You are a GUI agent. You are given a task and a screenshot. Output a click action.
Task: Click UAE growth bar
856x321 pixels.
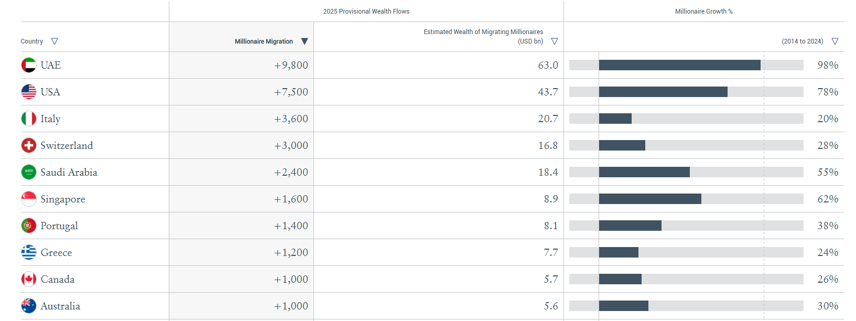680,65
